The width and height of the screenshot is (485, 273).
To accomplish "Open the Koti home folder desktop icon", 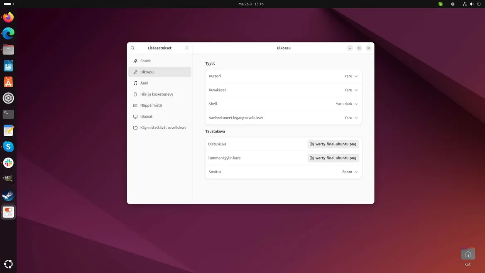I will pos(468,255).
